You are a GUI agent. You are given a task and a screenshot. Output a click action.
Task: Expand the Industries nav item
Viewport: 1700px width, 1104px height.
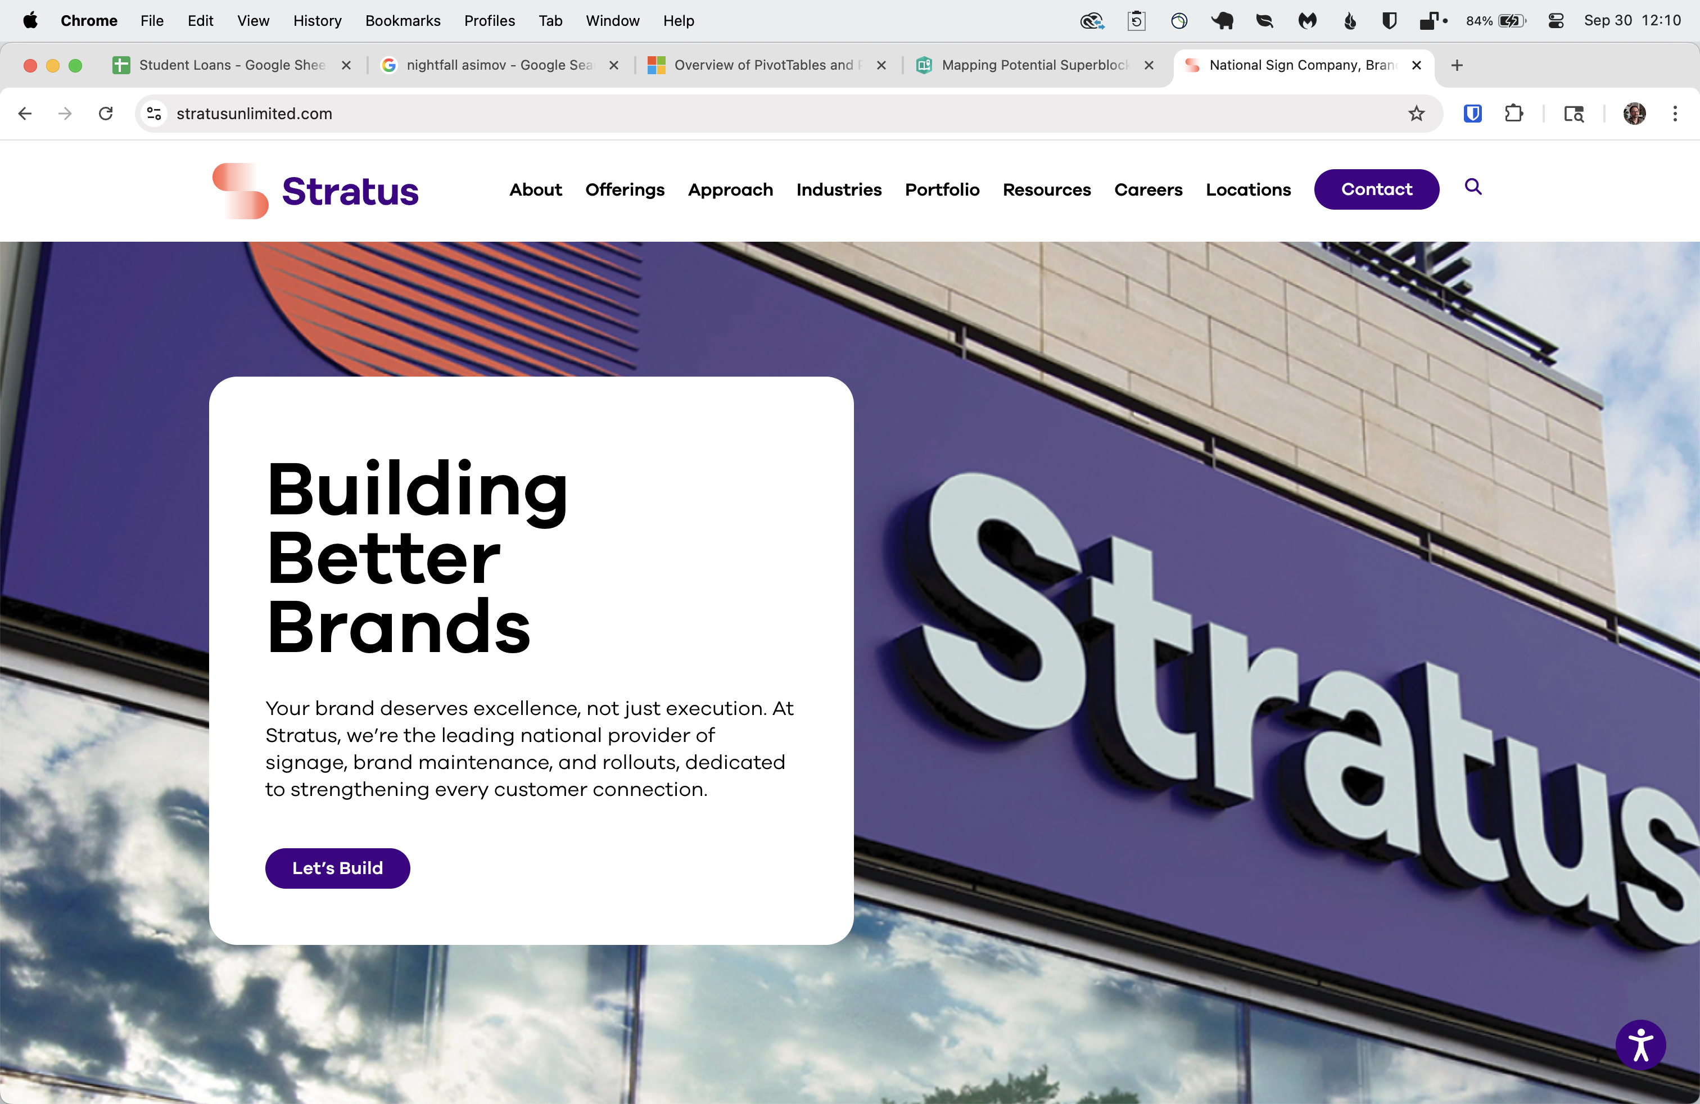[x=839, y=189]
